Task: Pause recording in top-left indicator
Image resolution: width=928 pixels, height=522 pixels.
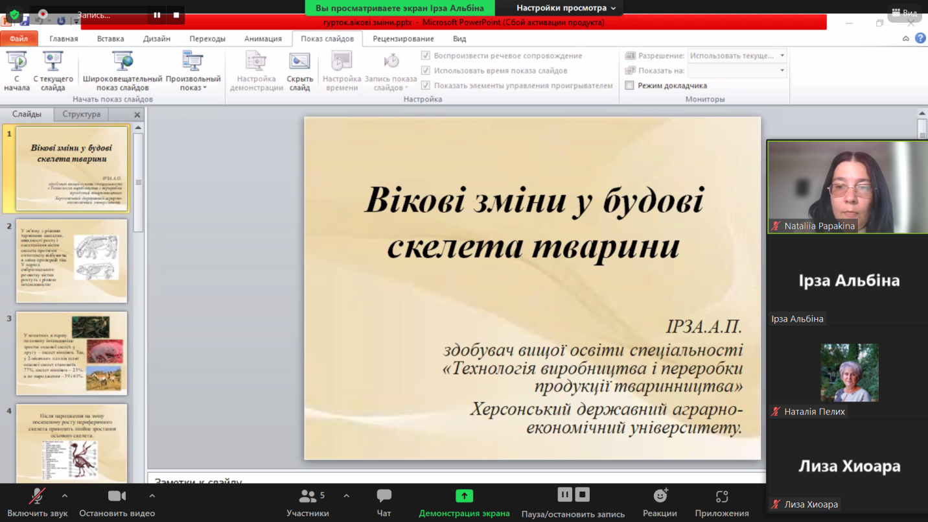Action: [x=157, y=15]
